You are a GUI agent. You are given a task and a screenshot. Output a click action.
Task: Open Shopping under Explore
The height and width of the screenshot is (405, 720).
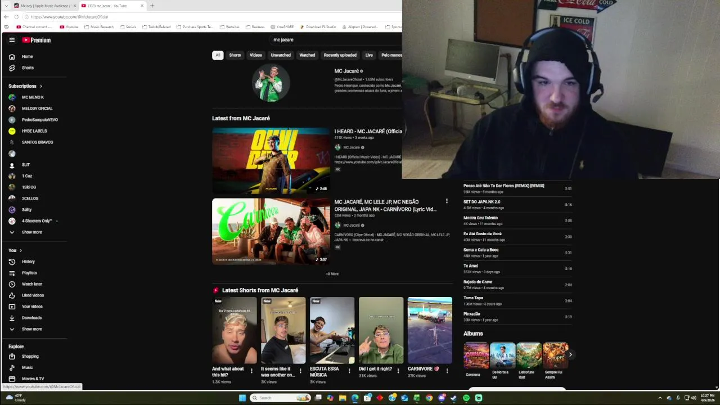[30, 356]
